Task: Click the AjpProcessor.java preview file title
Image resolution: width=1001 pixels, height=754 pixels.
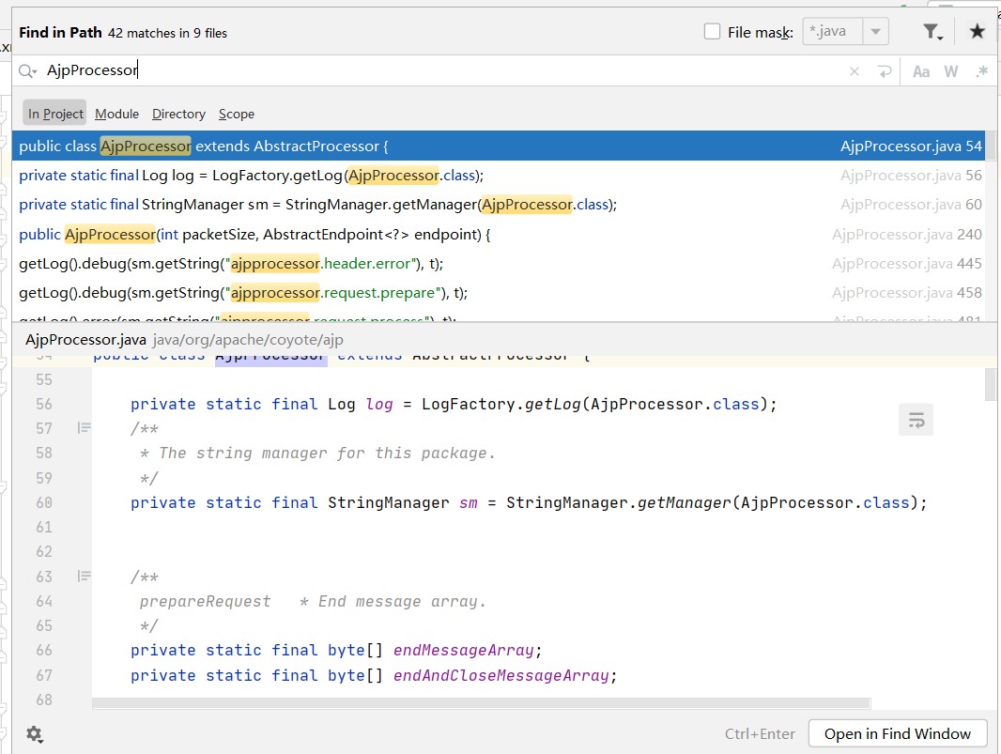Action: coord(85,340)
